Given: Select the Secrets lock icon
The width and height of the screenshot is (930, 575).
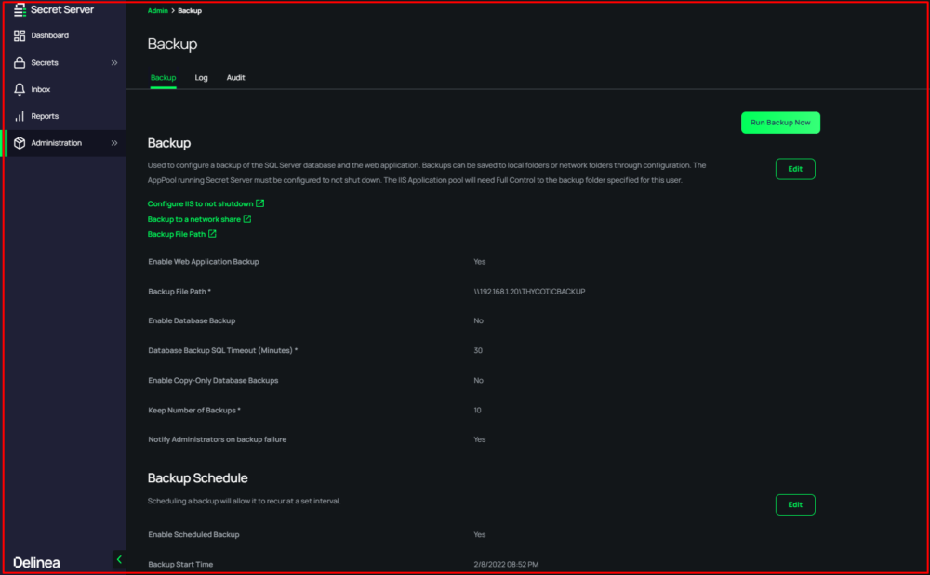Looking at the screenshot, I should pos(20,62).
